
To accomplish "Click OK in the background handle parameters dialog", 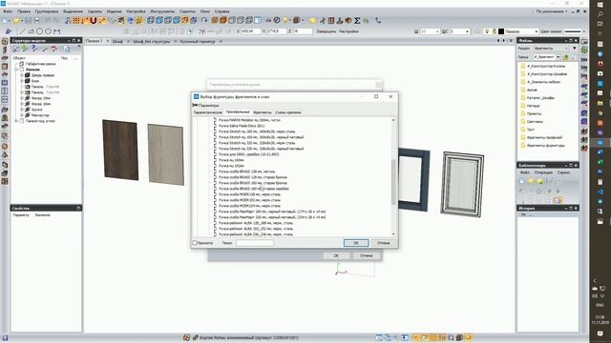I will tap(336, 255).
